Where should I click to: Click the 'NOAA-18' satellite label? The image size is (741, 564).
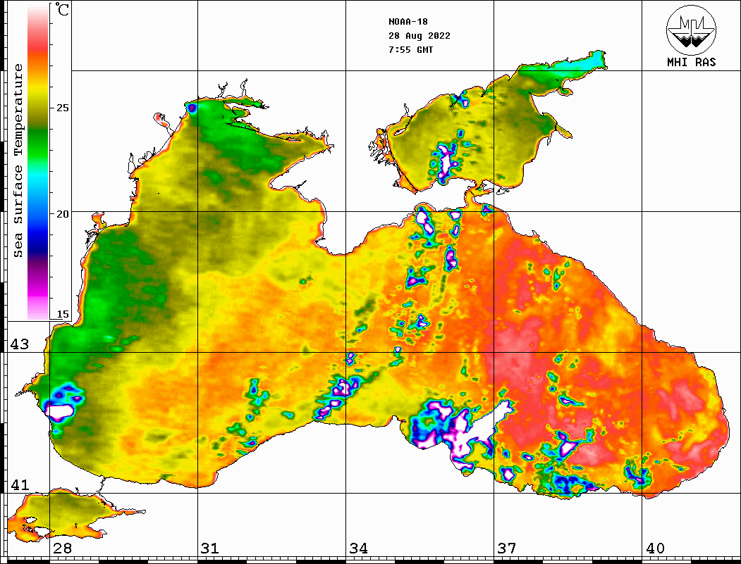click(408, 22)
